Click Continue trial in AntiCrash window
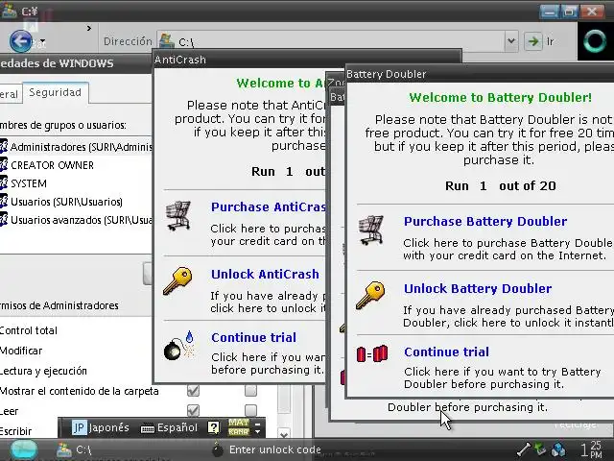 pyautogui.click(x=253, y=337)
